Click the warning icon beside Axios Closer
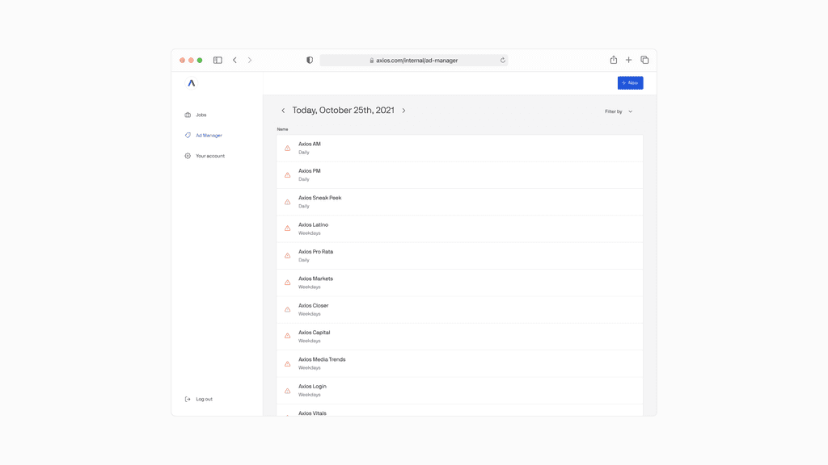Viewport: 828px width, 465px height. [287, 309]
